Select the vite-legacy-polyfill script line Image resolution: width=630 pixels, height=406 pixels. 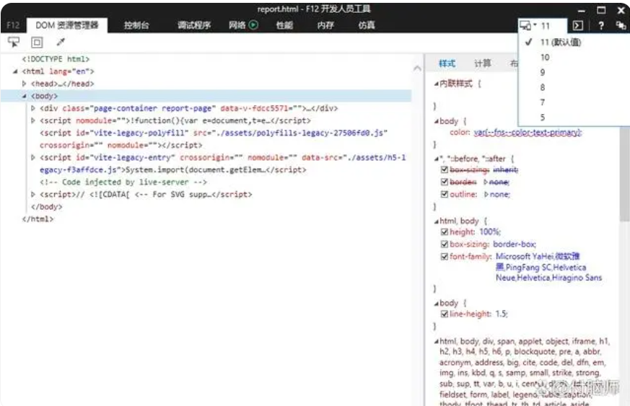pos(214,139)
